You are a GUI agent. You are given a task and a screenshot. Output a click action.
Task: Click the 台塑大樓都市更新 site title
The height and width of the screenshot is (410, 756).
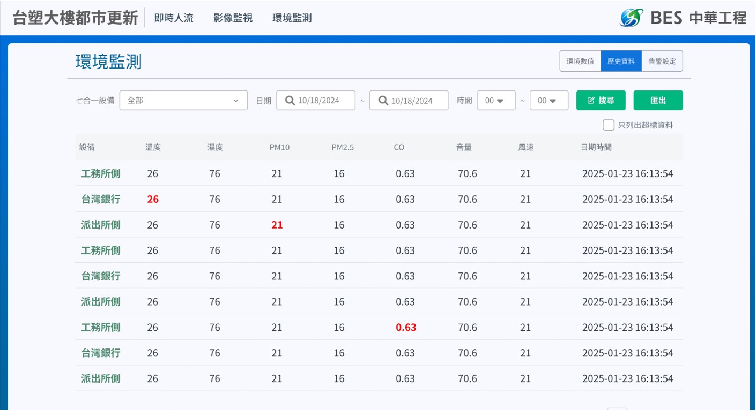[x=75, y=18]
